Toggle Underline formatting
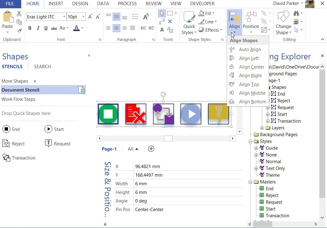 pos(46,28)
